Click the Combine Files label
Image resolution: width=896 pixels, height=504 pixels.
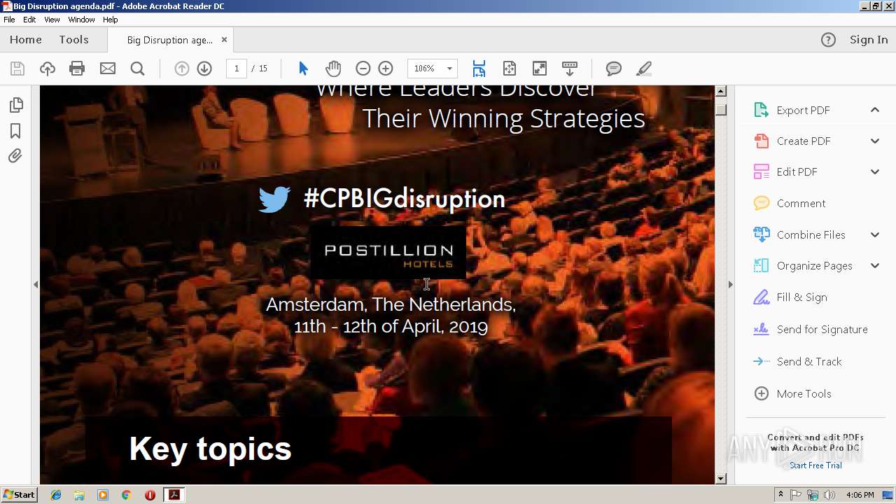pyautogui.click(x=811, y=235)
